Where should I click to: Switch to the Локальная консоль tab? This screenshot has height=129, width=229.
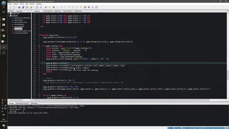tap(22, 103)
